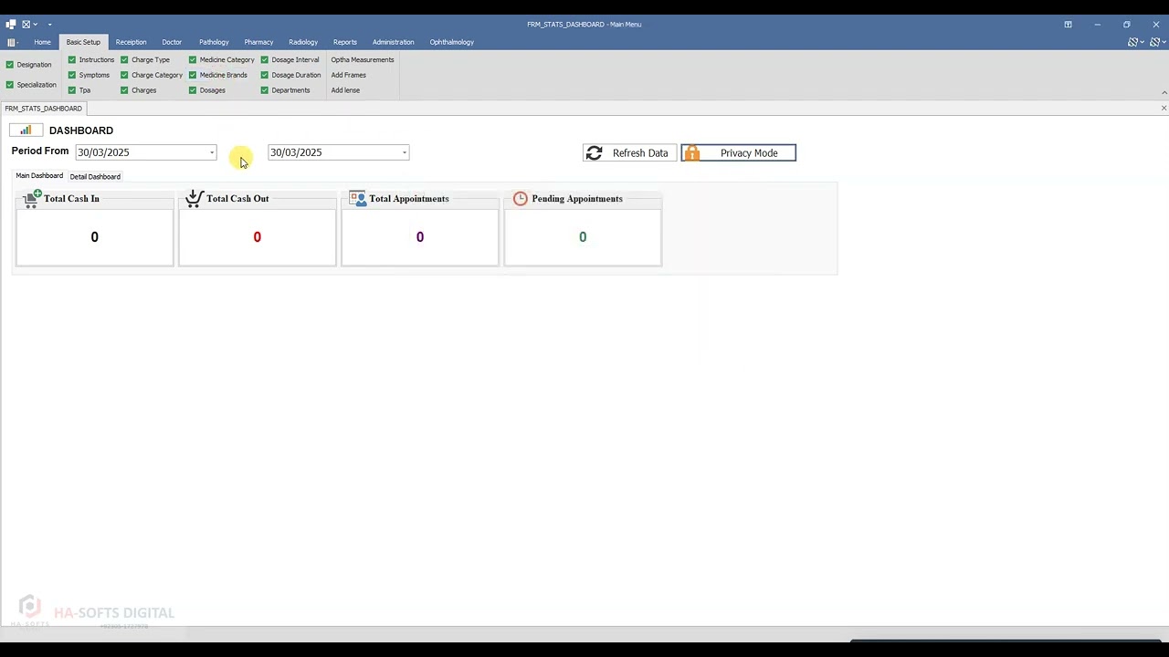This screenshot has height=657, width=1169.
Task: Collapse the ribbon with the chevron arrow
Action: [1164, 92]
